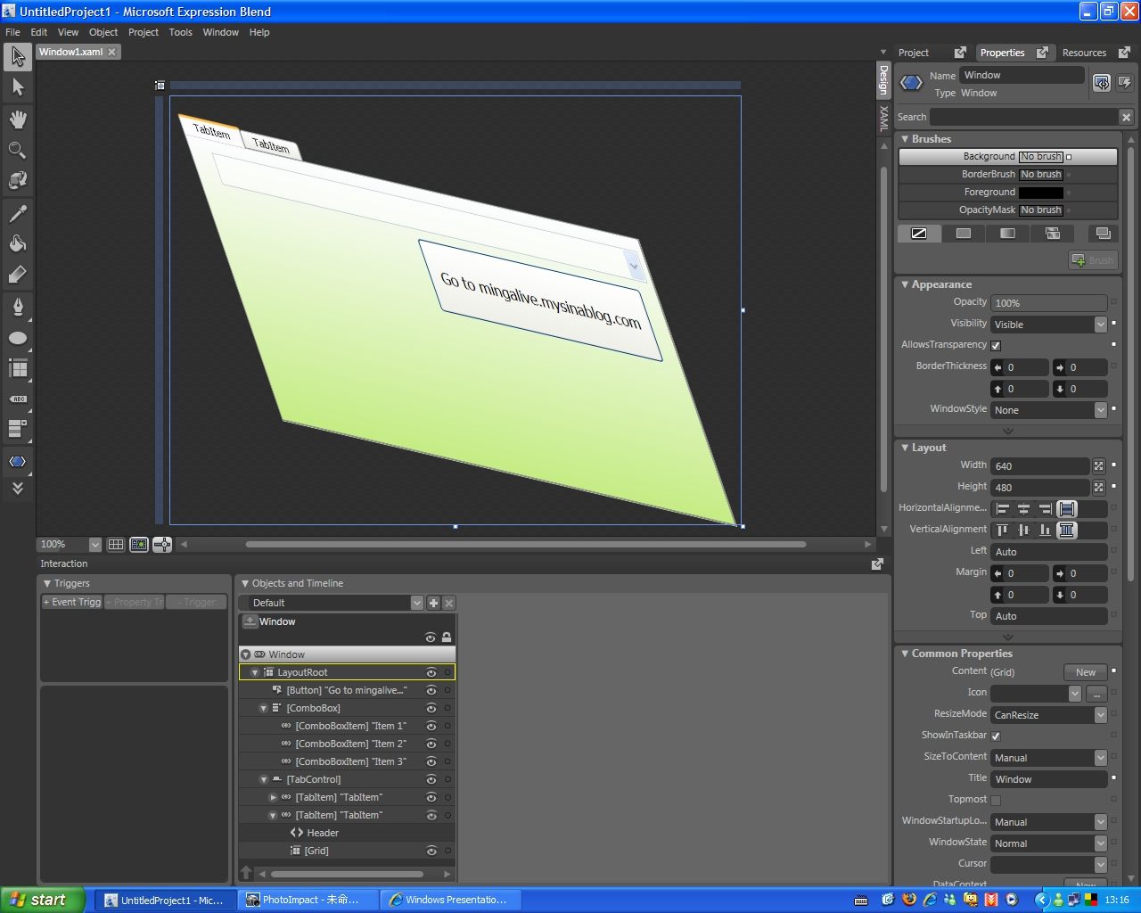This screenshot has height=913, width=1141.
Task: Select the Camera Orbit tool
Action: [x=18, y=180]
